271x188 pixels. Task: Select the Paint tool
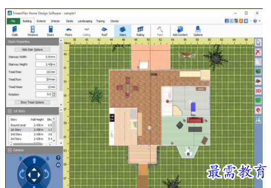(x=160, y=31)
